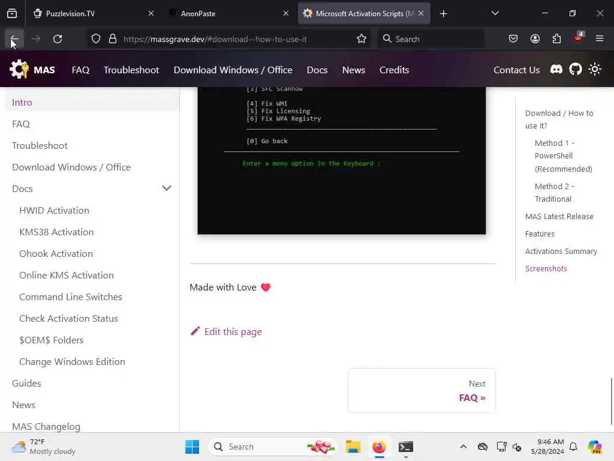
Task: Open a new tab with plus
Action: tap(443, 14)
